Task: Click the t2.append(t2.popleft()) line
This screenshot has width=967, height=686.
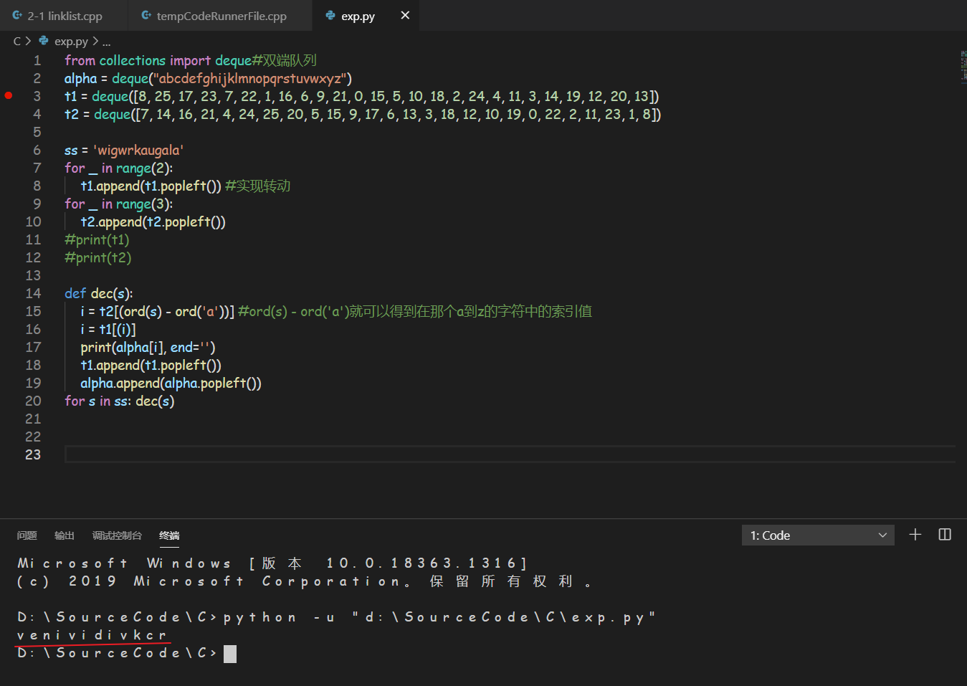Action: pyautogui.click(x=153, y=221)
